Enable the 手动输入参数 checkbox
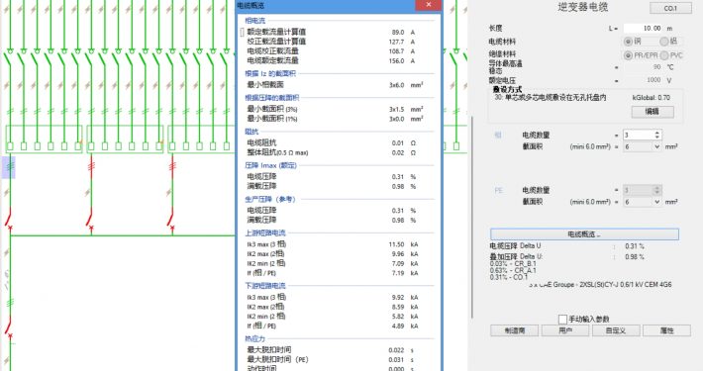703x371 pixels. click(562, 319)
